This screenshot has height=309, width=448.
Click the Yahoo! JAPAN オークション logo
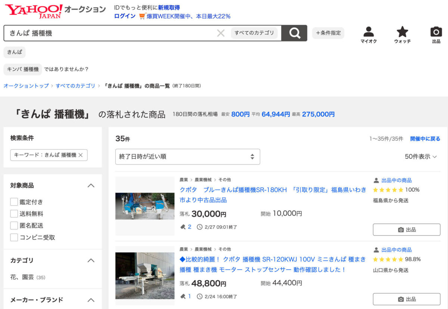click(36, 10)
